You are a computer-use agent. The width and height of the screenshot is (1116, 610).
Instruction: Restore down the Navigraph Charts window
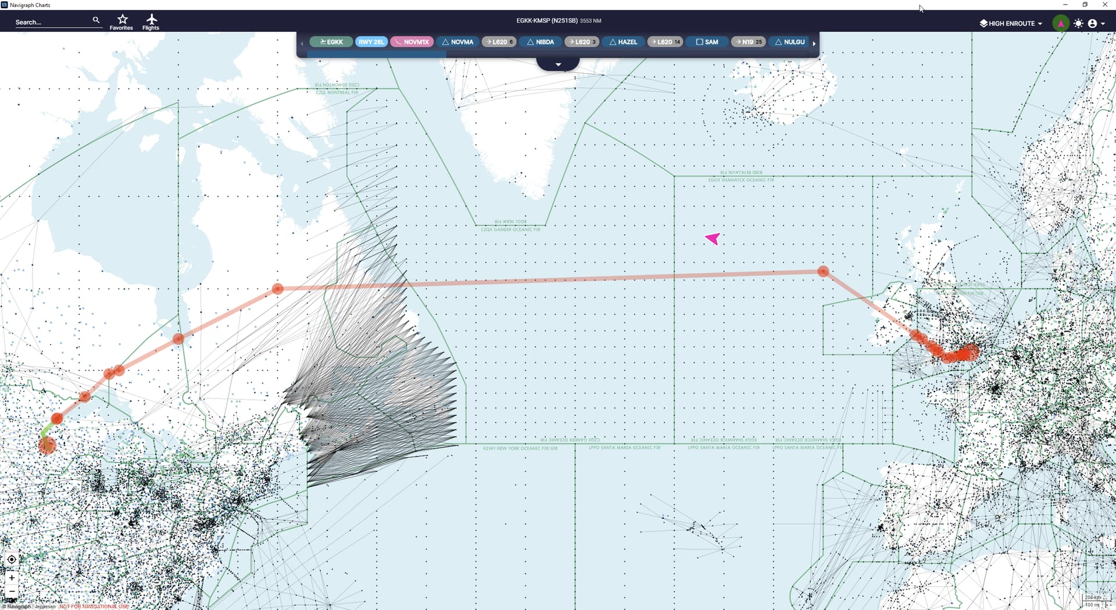(x=1085, y=5)
